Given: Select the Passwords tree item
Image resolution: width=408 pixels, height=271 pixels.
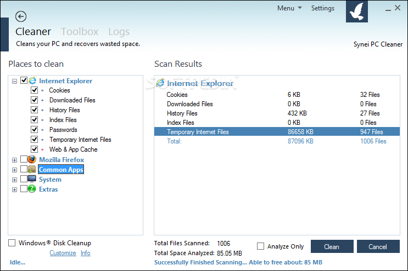Looking at the screenshot, I should [x=63, y=130].
